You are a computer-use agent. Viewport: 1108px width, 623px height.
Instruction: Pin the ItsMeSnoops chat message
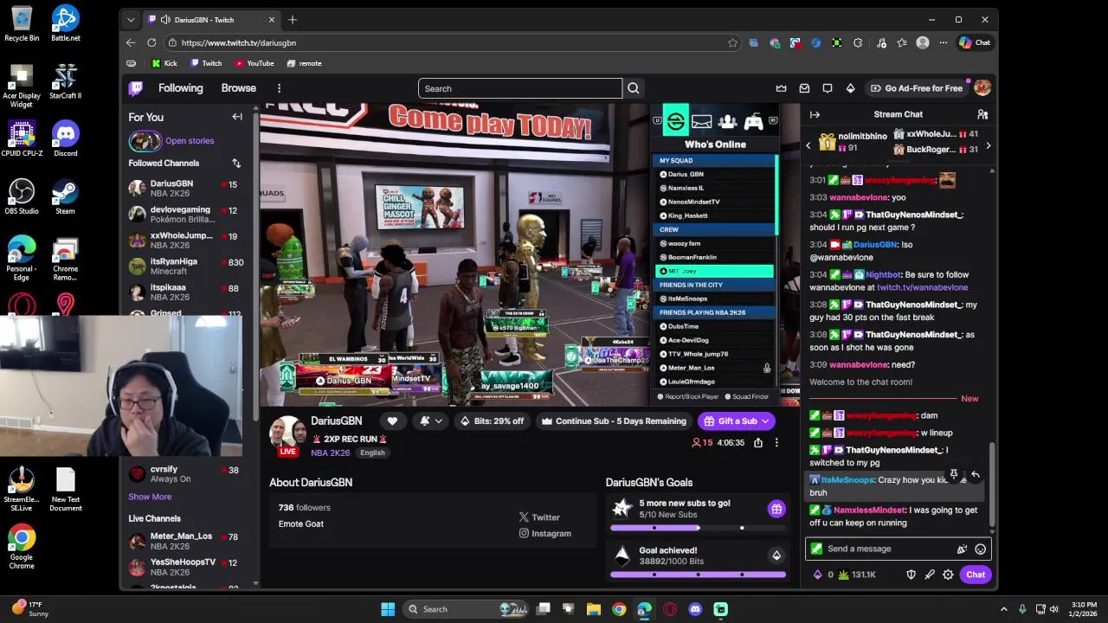click(x=954, y=474)
